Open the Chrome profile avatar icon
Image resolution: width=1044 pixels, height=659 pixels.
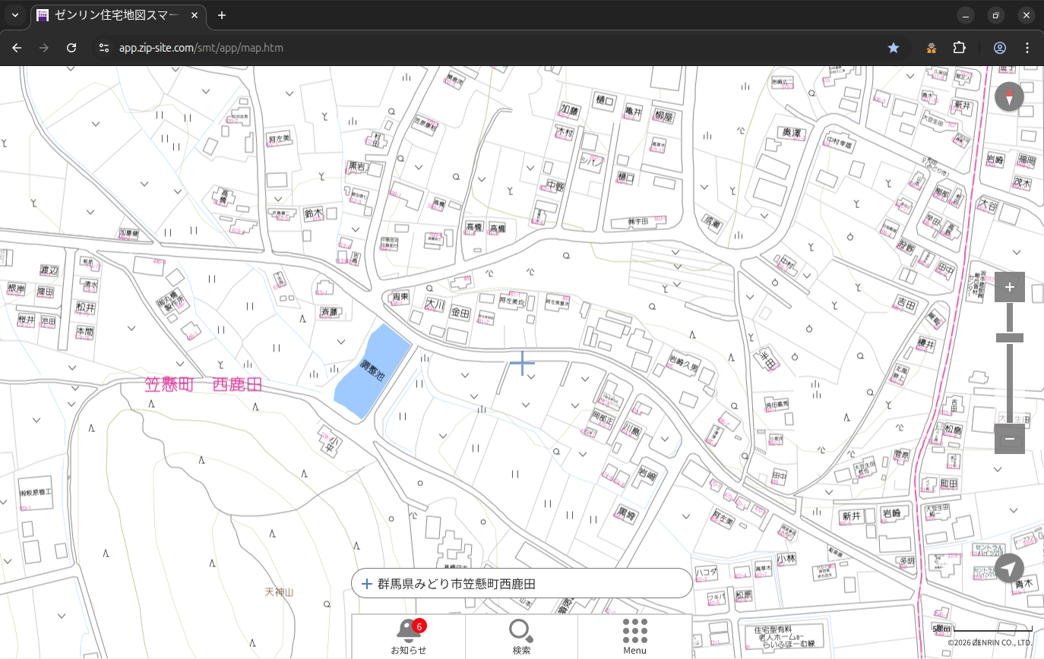pyautogui.click(x=999, y=48)
